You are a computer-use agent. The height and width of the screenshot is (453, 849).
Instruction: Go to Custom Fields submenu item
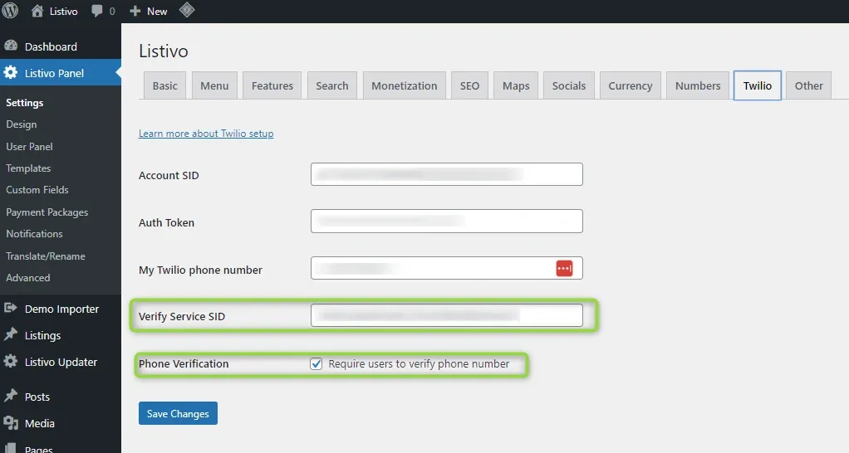click(x=37, y=190)
